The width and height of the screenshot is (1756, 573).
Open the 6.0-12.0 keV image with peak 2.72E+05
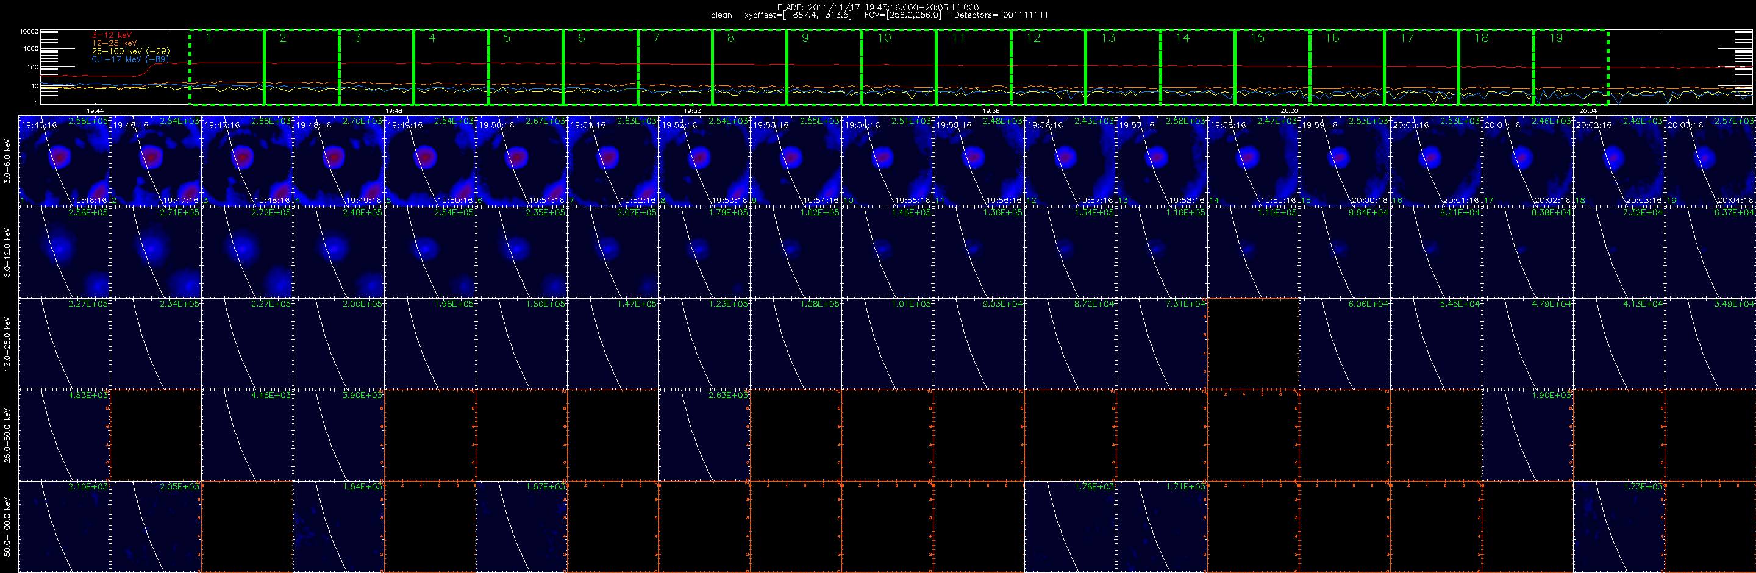pos(247,252)
